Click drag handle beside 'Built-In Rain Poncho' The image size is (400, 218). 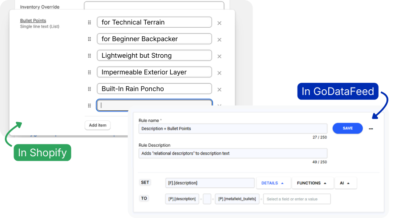point(89,89)
